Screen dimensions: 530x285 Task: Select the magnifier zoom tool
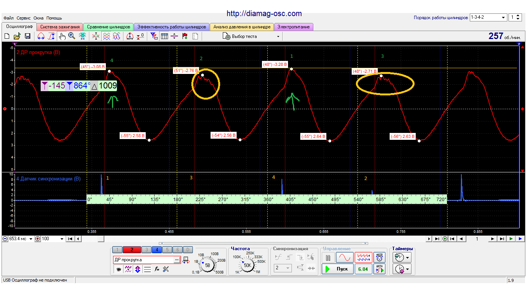coord(72,36)
